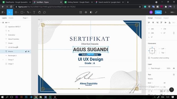Screen dimensions: 177x99
Task: Toggle the constrain proportions icon
Action: [174, 33]
